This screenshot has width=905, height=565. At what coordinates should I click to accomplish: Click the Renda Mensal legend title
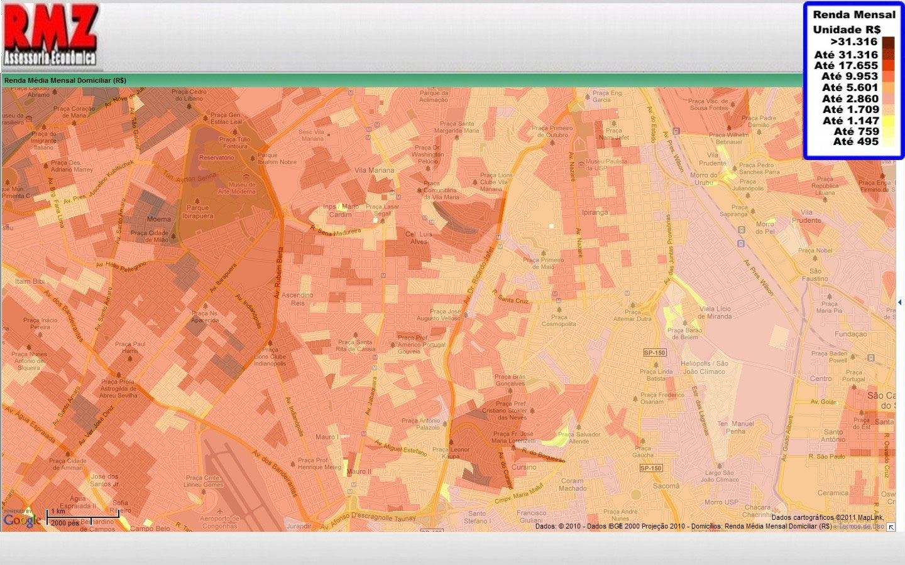[x=853, y=14]
